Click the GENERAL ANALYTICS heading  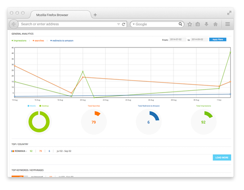pos(22,34)
